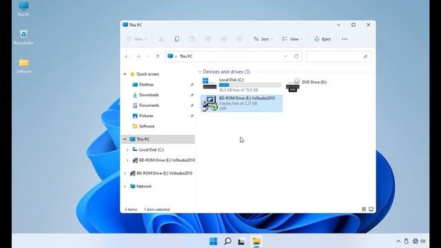
Task: Select the Local Disk (C:) drive icon
Action: (209, 83)
